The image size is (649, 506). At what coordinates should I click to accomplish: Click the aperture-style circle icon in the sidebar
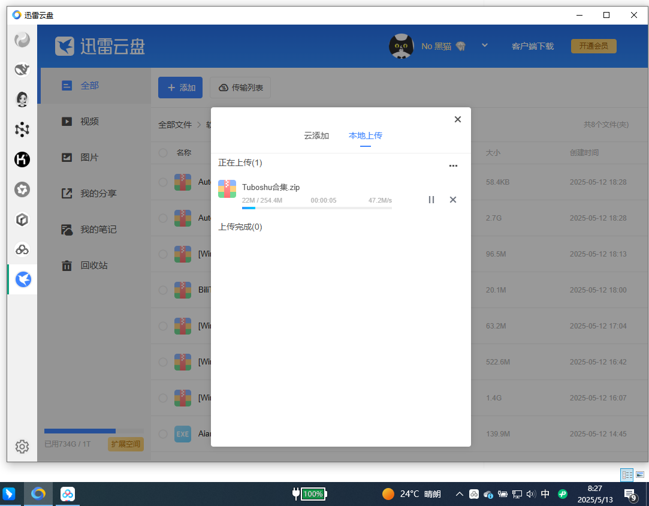(22, 189)
